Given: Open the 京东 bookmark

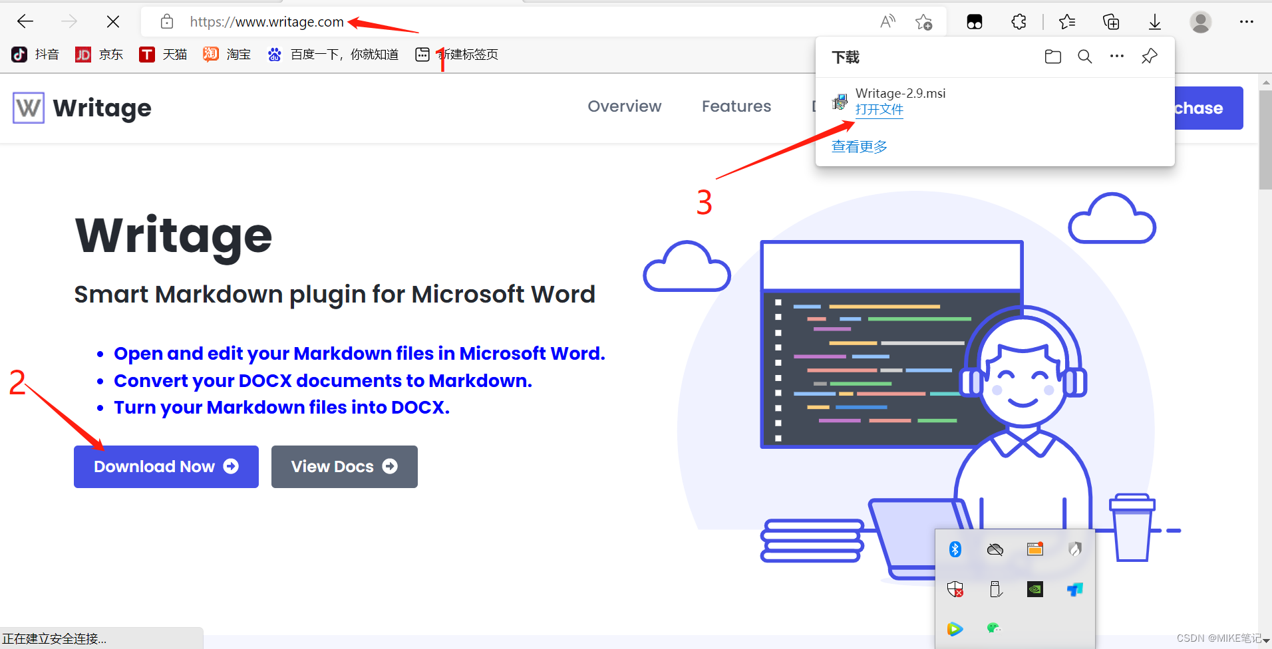Looking at the screenshot, I should pyautogui.click(x=99, y=55).
